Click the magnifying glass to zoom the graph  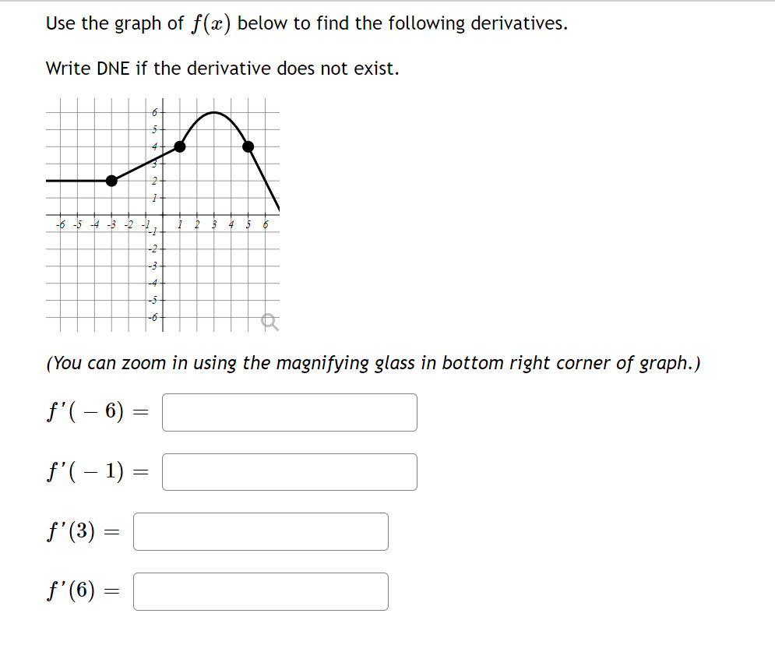coord(268,319)
